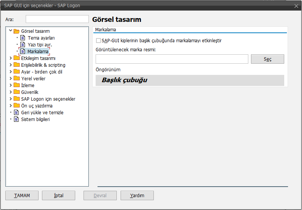302x210 pixels.
Task: Open the Sistem bilgileri page
Action: [36, 119]
